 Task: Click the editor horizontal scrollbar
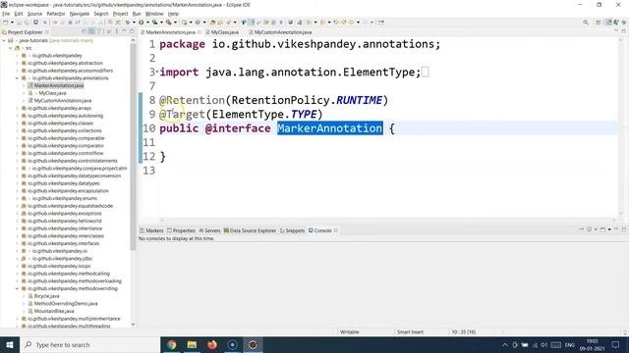(388, 220)
